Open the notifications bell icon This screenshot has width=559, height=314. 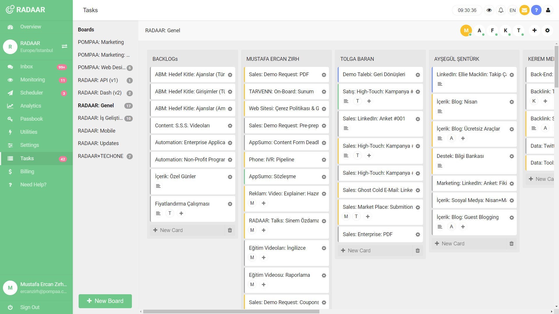tap(501, 10)
